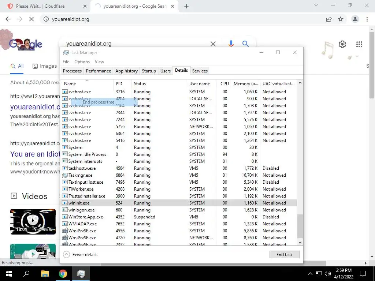Click the Task Manager taskbar icon
Viewport: 375px width, 281px height.
pos(81,274)
